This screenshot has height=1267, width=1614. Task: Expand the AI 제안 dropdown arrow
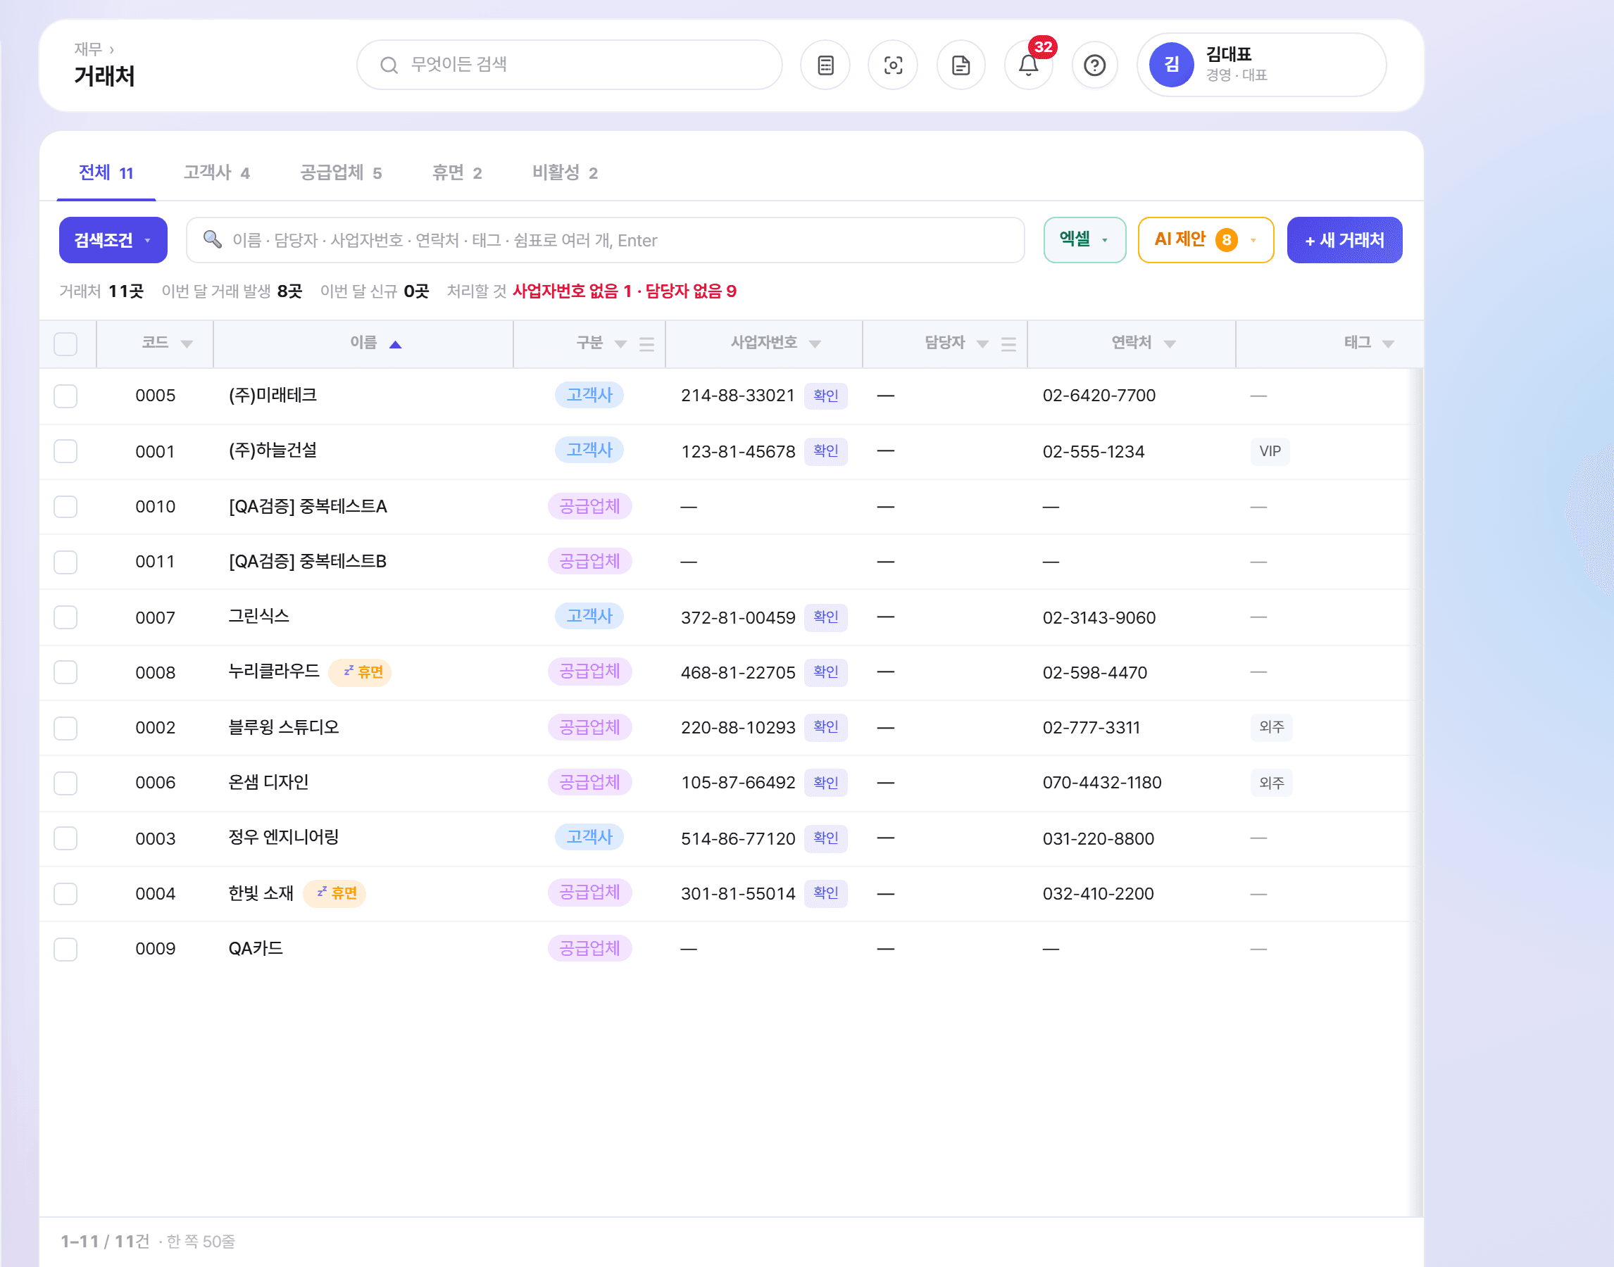point(1253,240)
